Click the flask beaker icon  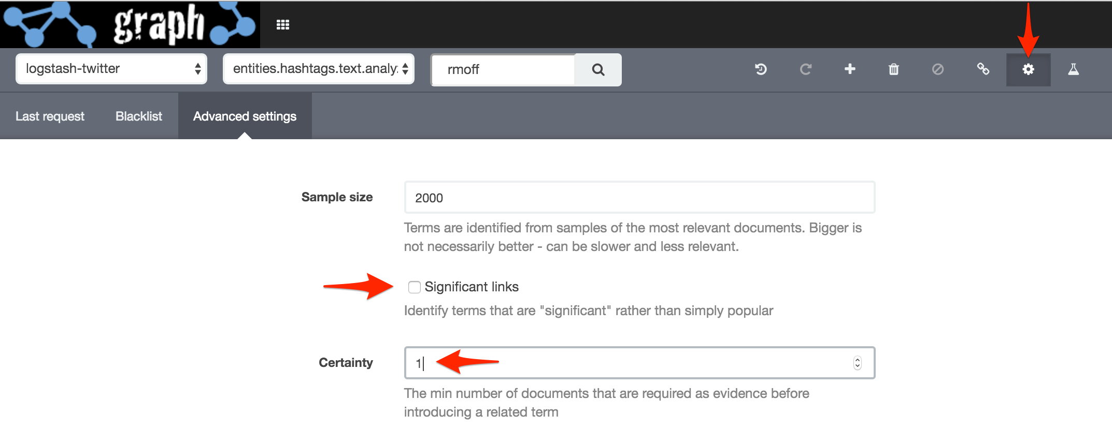click(1073, 69)
